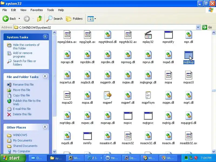The image size is (216, 162).
Task: Open the File menu
Action: pyautogui.click(x=5, y=10)
